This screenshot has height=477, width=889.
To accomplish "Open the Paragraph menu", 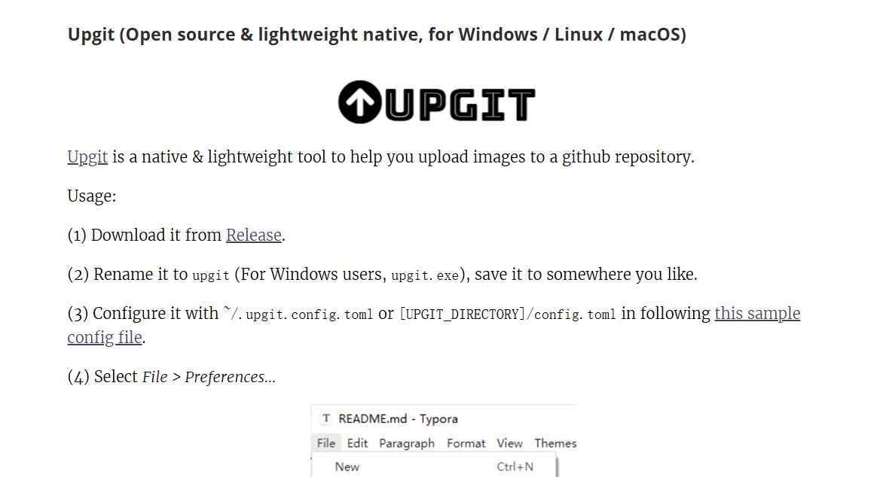I will [x=407, y=443].
